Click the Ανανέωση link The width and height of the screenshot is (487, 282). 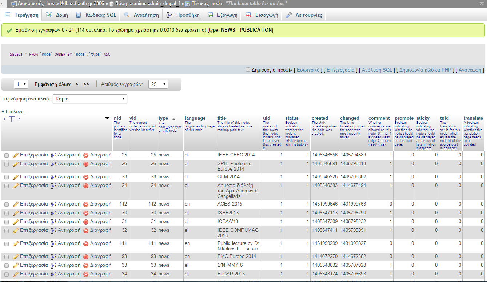pos(470,70)
